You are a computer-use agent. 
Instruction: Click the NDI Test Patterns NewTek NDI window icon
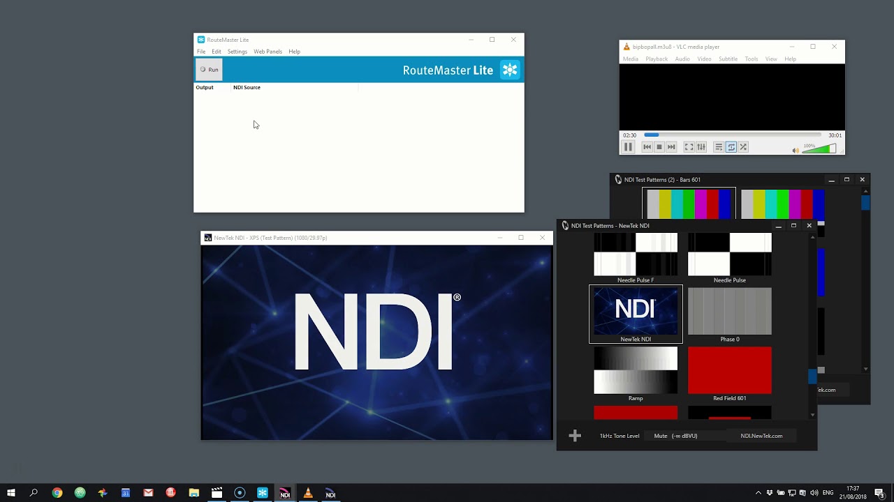[x=565, y=226]
